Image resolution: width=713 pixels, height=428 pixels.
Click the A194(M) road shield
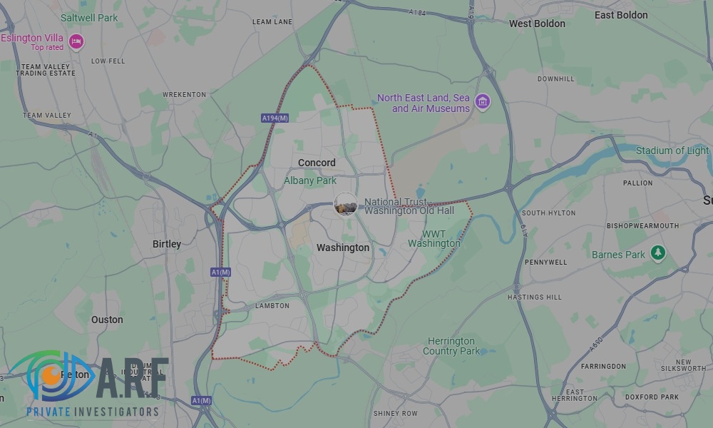pos(275,118)
